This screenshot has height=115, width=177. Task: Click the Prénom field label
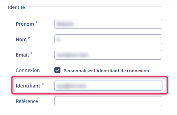point(25,24)
